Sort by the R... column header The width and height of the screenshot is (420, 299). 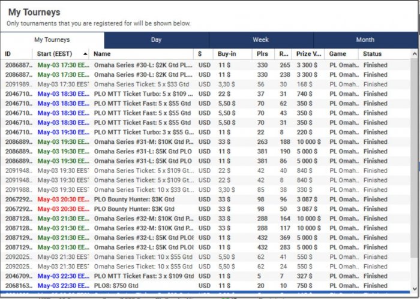coord(283,54)
